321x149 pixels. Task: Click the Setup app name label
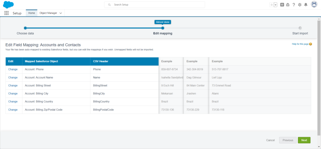click(x=17, y=13)
